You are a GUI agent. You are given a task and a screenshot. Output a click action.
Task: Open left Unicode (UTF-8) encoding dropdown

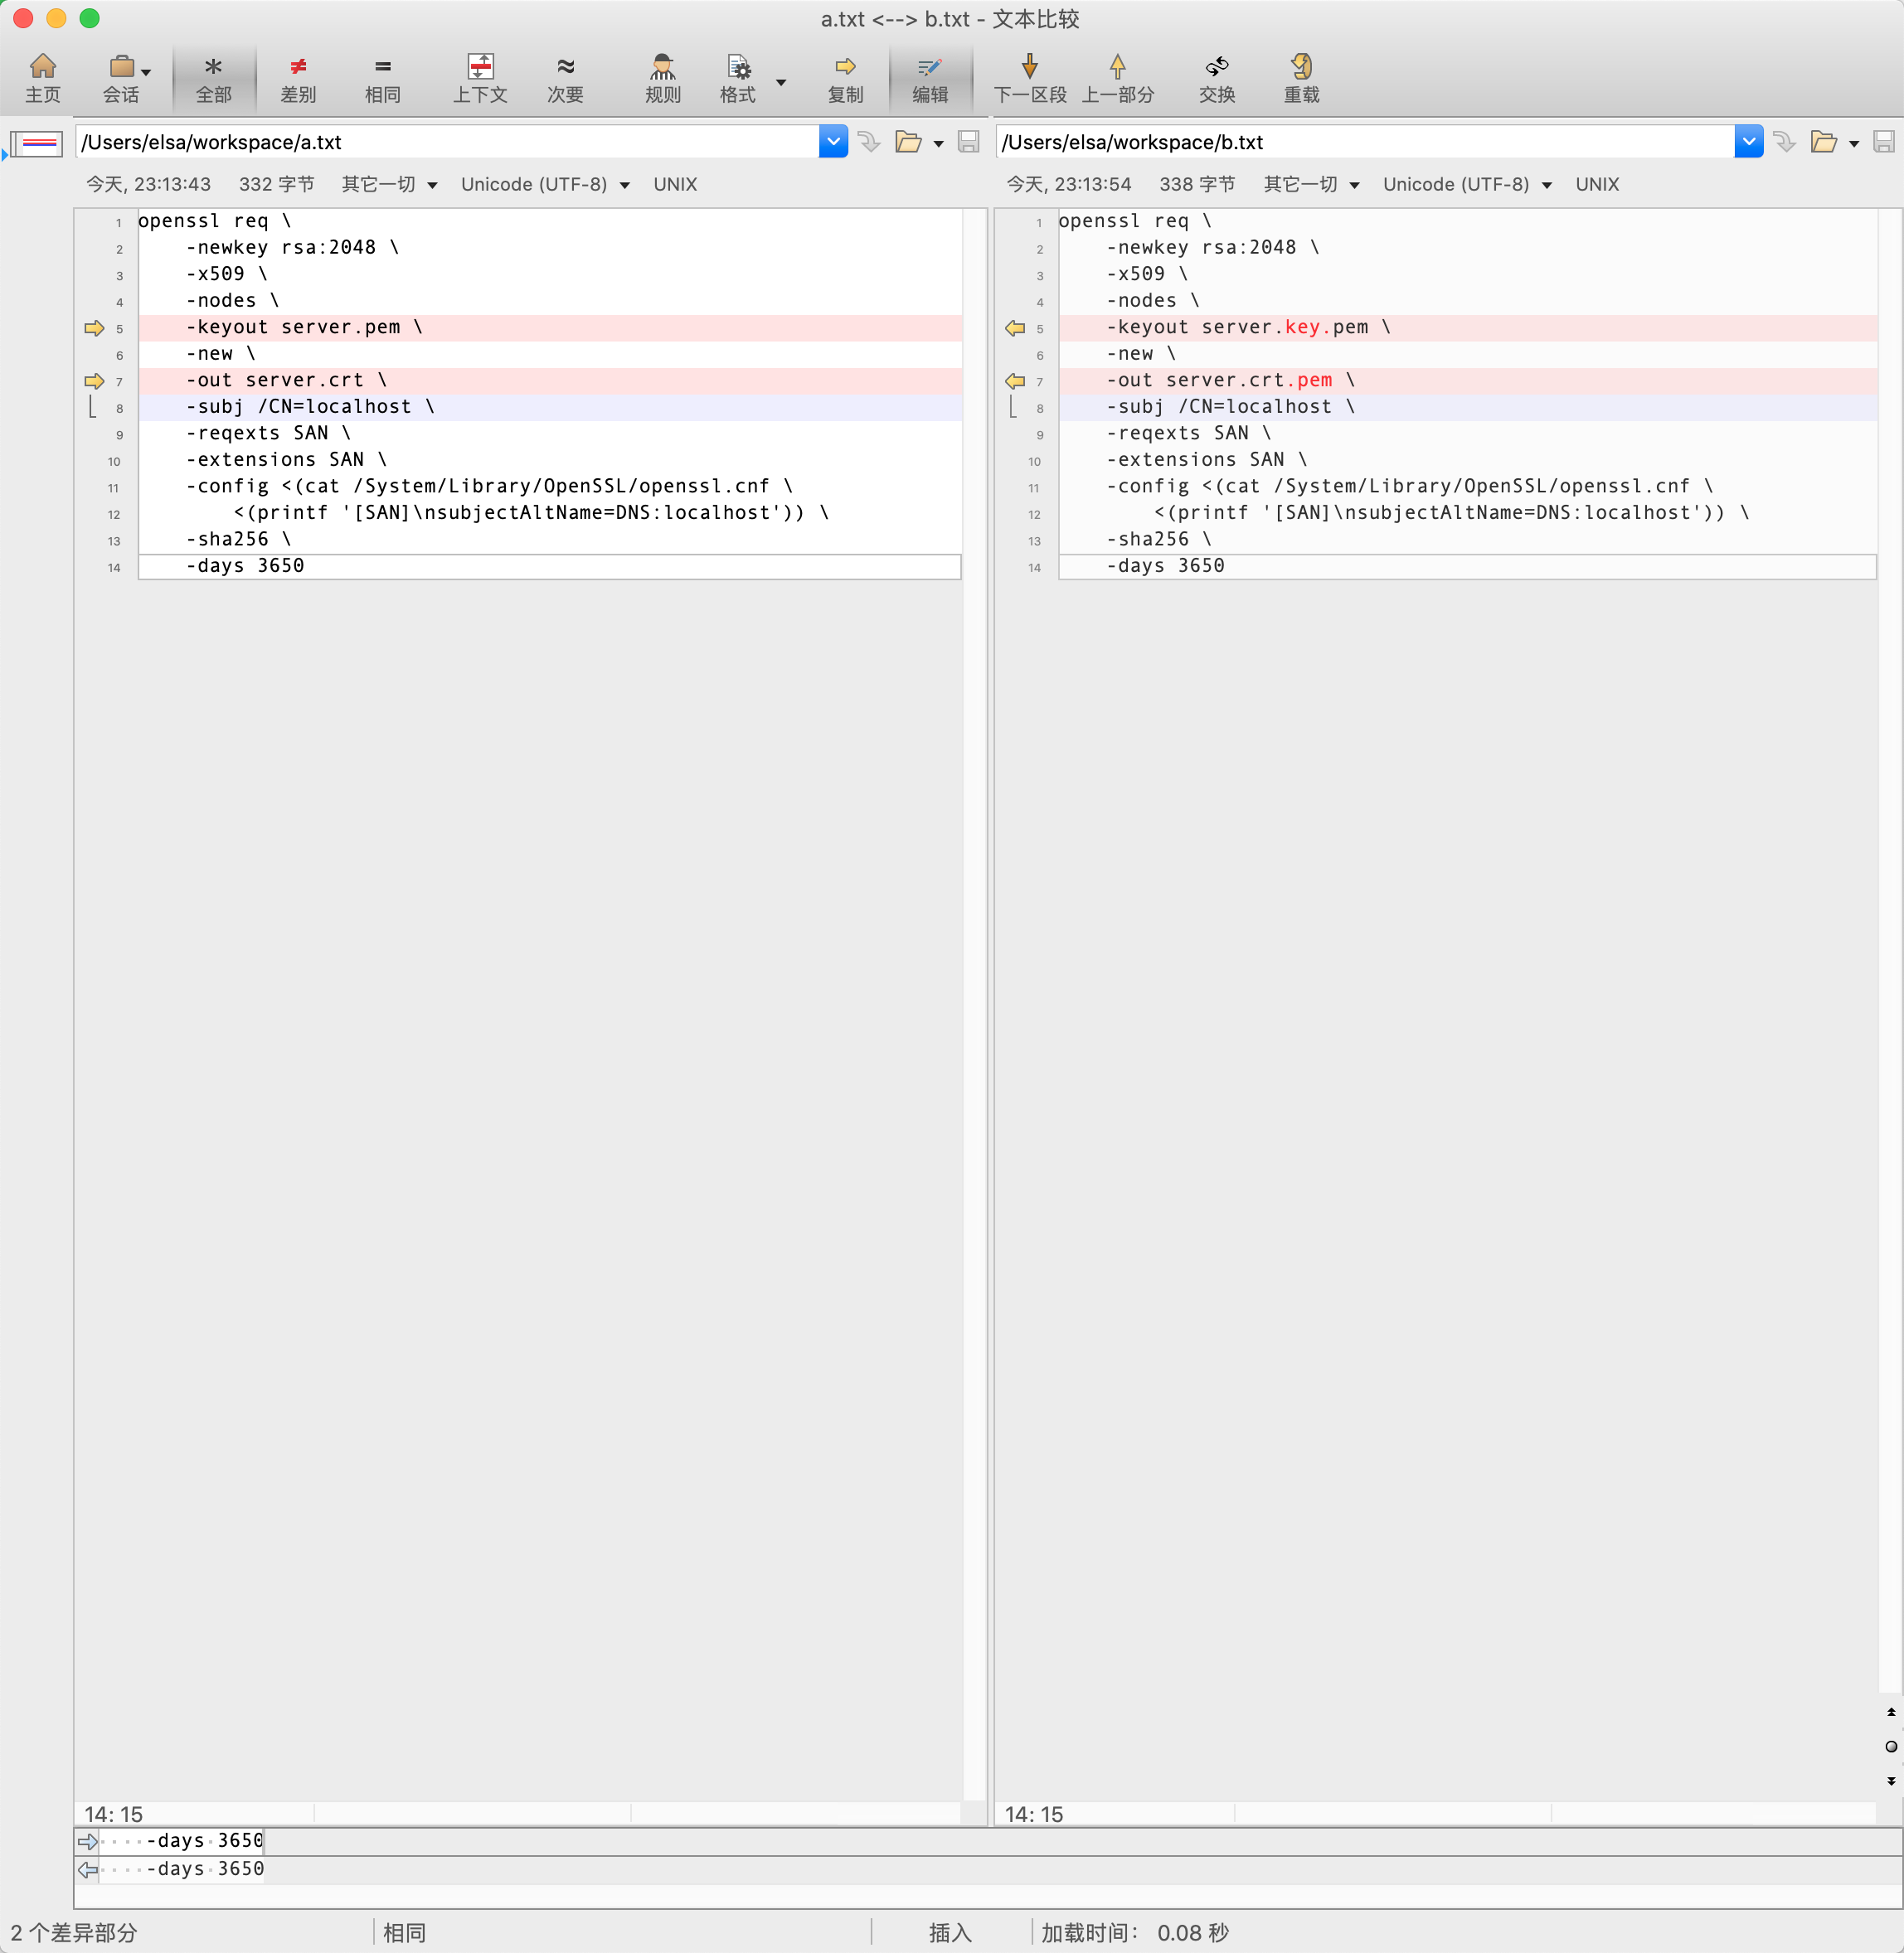point(545,184)
